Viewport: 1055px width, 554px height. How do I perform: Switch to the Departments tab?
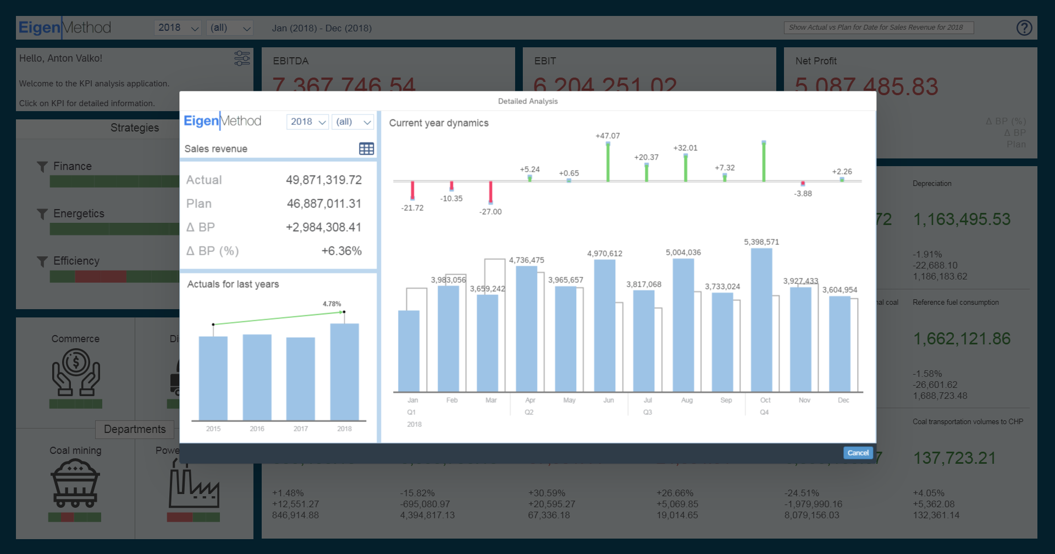coord(135,429)
